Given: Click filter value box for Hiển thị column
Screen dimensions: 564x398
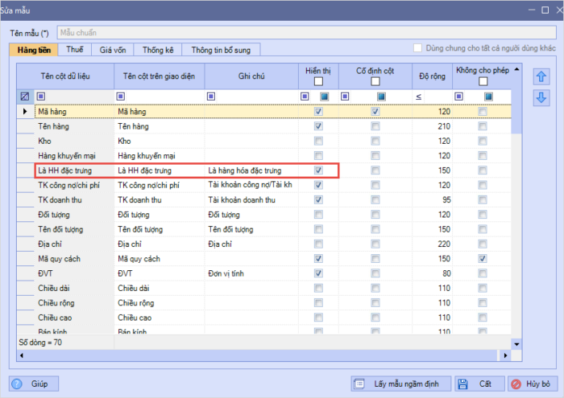Looking at the screenshot, I should coord(325,96).
